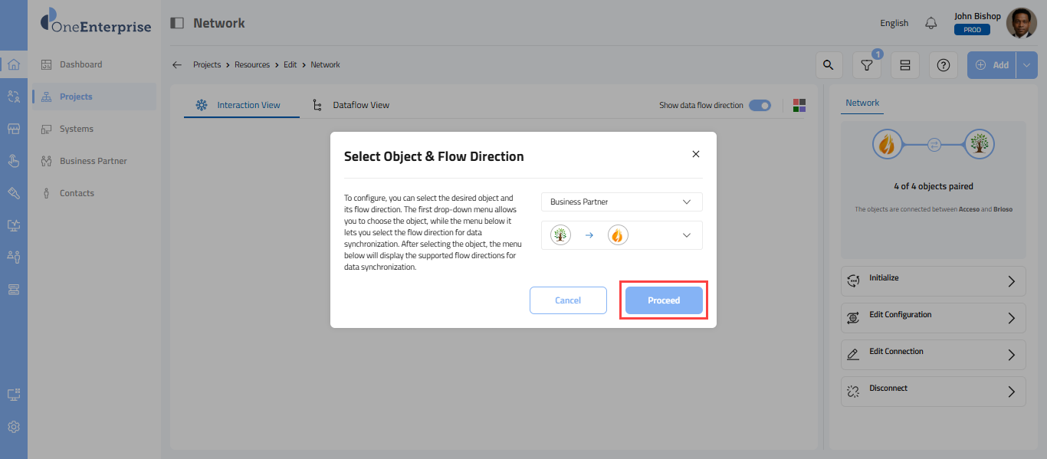Viewport: 1047px width, 459px height.
Task: Open the notifications bell
Action: 931,23
